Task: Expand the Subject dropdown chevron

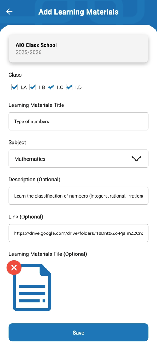Action: (x=136, y=159)
